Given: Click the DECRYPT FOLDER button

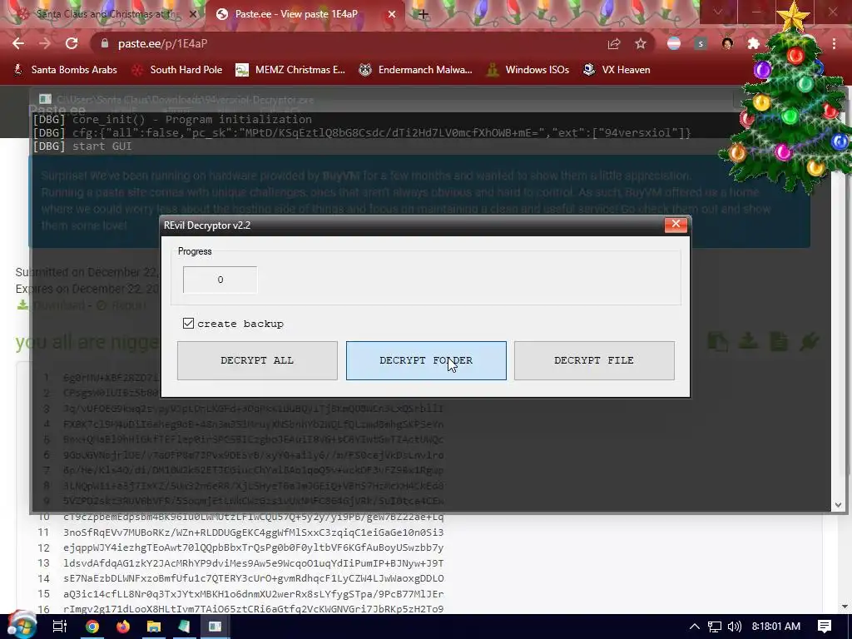Looking at the screenshot, I should pos(426,360).
